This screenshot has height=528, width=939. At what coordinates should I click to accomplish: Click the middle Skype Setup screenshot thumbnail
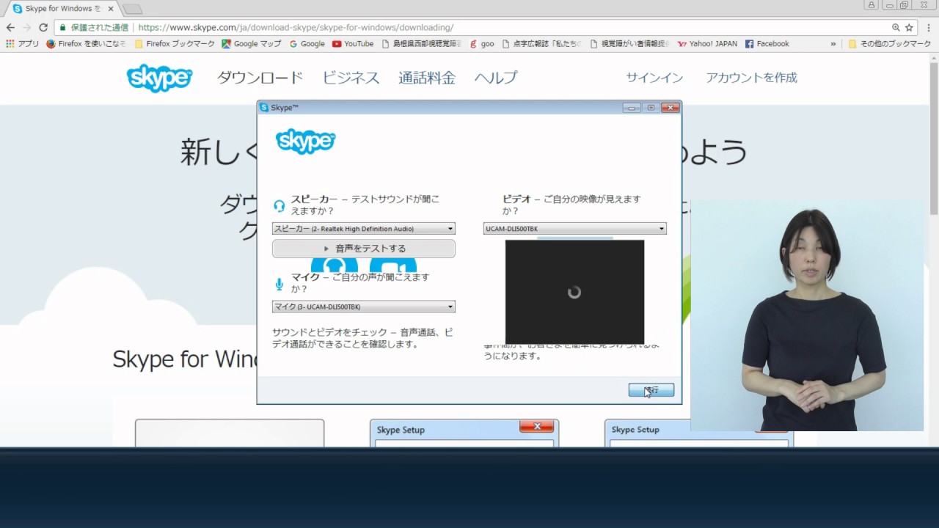pyautogui.click(x=464, y=433)
